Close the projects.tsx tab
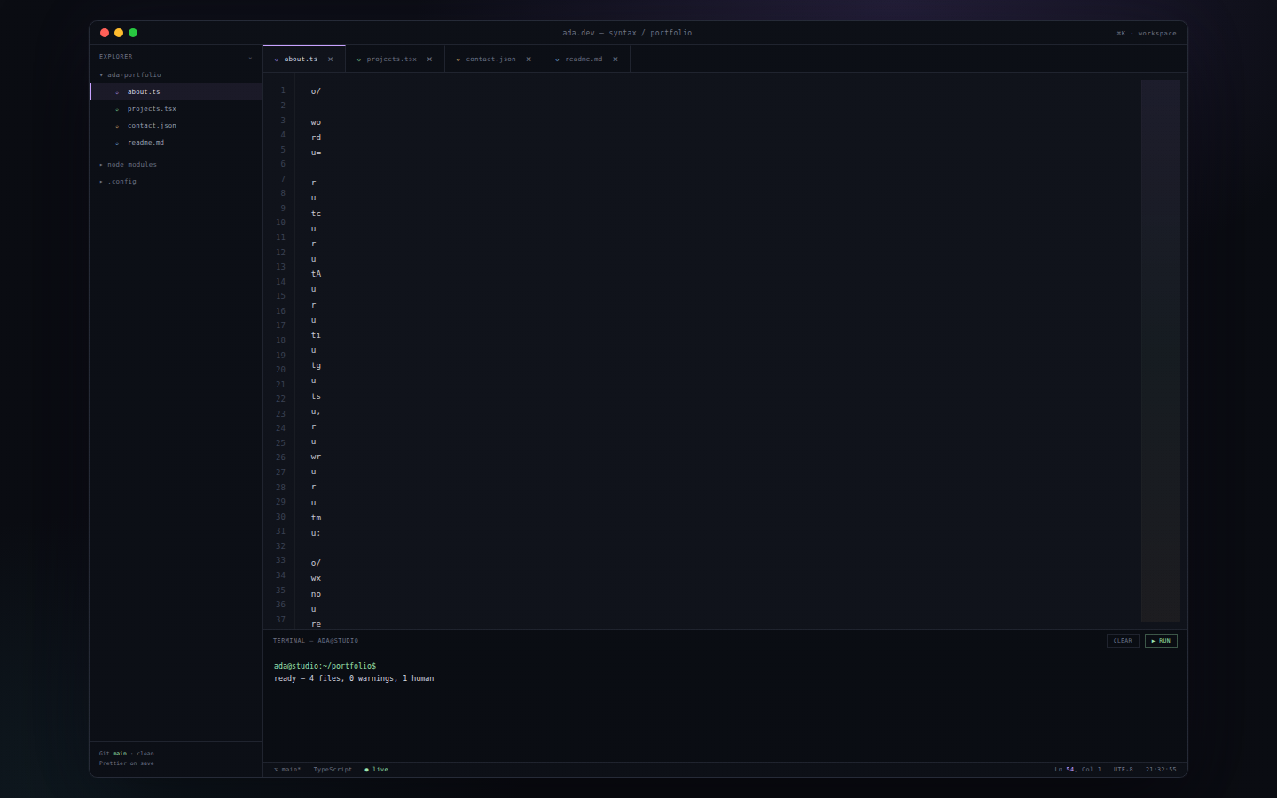Image resolution: width=1277 pixels, height=798 pixels. tap(429, 59)
